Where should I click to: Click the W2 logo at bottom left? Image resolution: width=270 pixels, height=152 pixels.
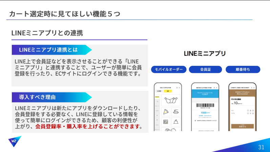[x=15, y=141]
